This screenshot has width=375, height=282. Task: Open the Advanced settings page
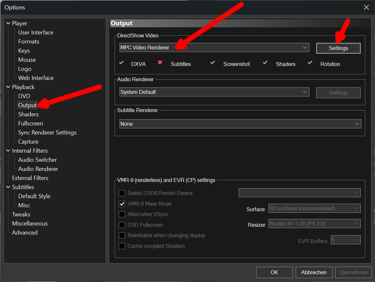[25, 232]
